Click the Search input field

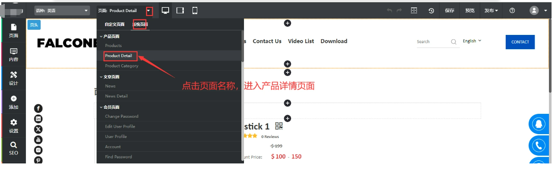point(433,42)
